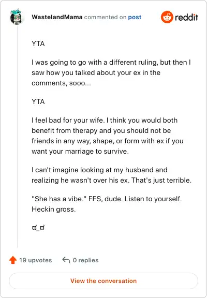This screenshot has width=207, height=298.
Task: Click the "commented on" gray text
Action: coord(105,17)
